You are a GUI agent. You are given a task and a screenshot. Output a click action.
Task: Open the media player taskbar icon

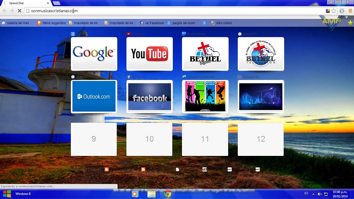135,194
